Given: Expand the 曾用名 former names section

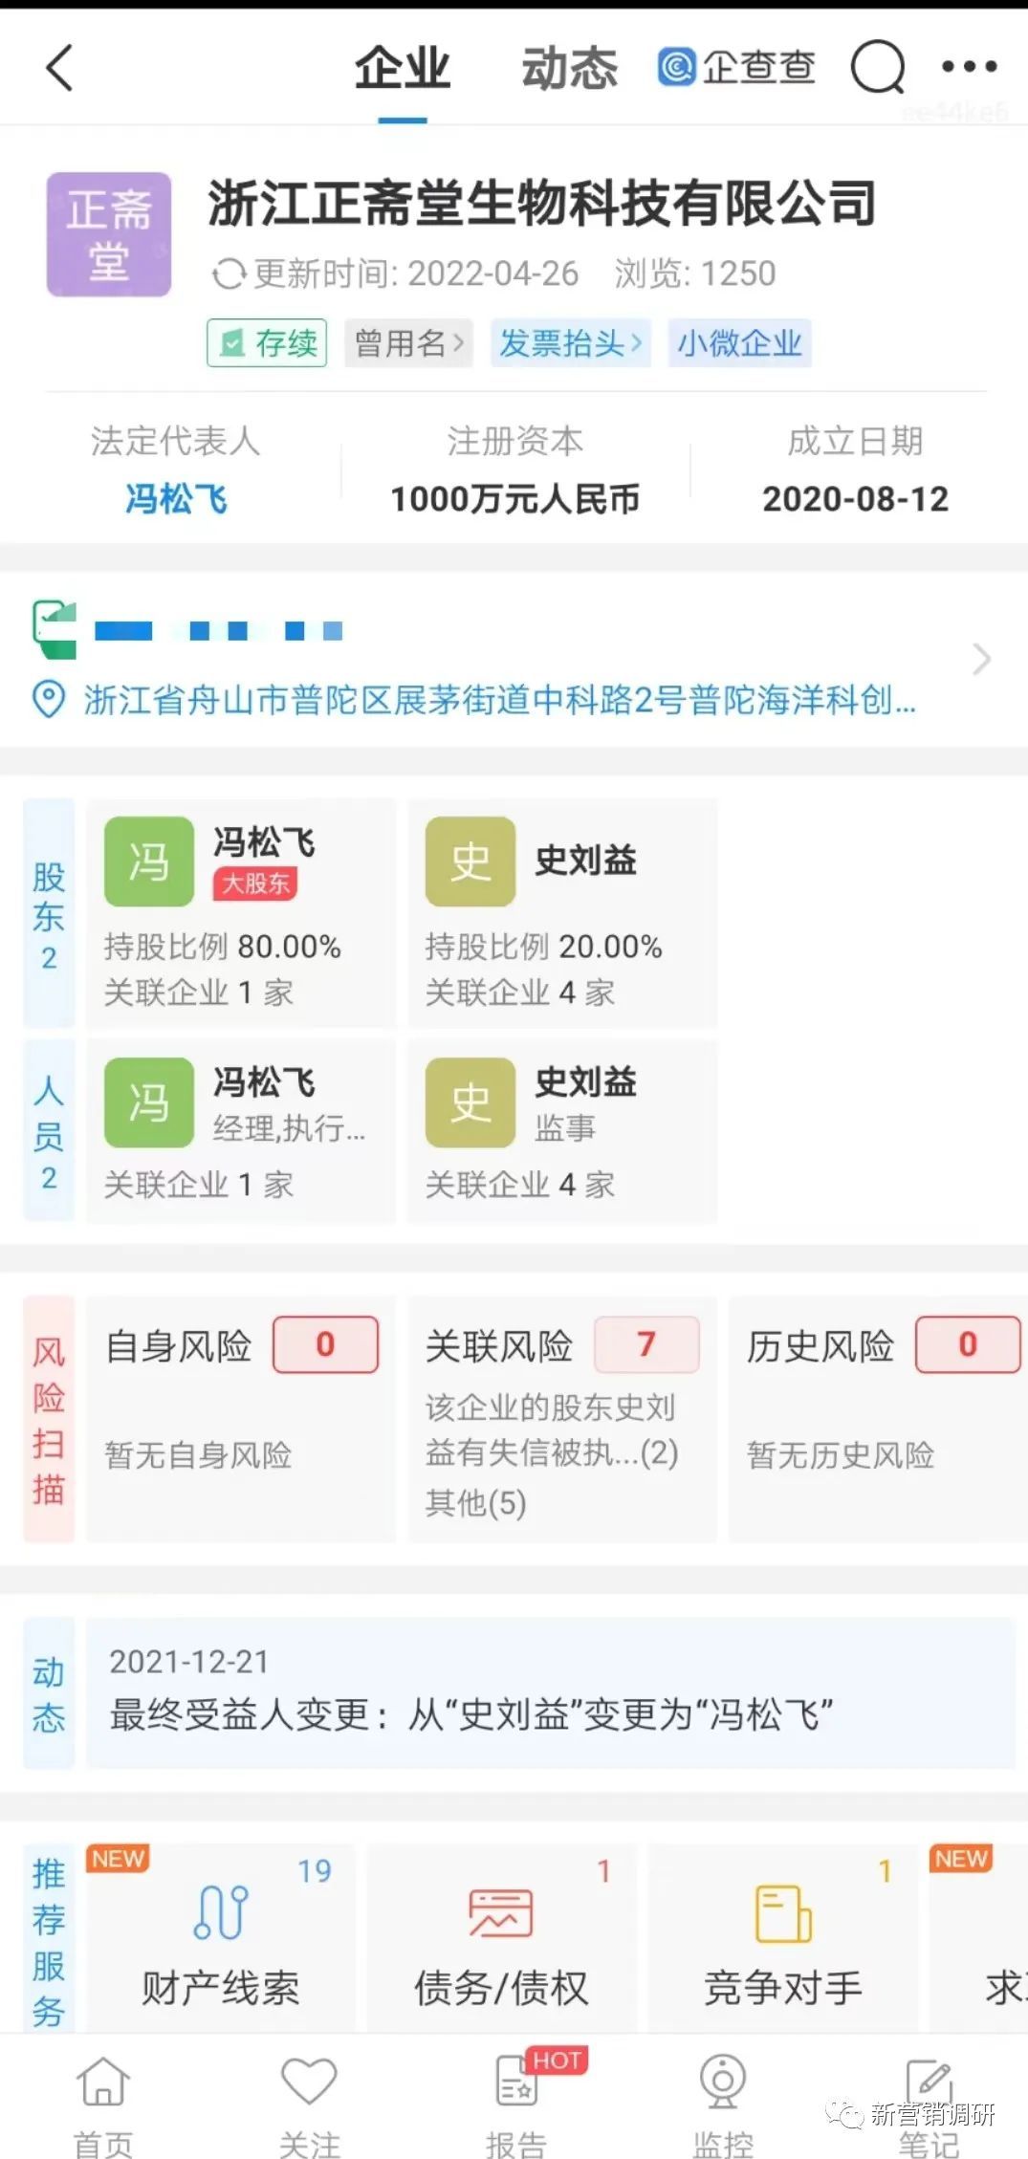Looking at the screenshot, I should tap(407, 343).
